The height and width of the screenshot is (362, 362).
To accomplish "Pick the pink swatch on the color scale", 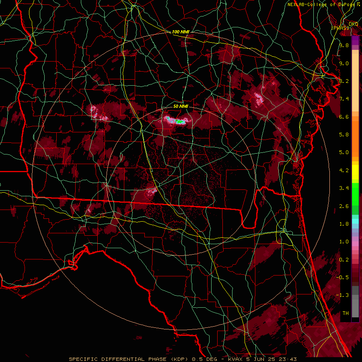I will coord(355,244).
